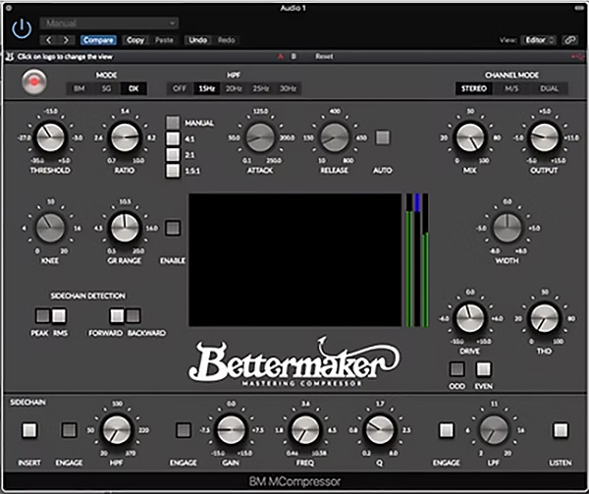
Task: Toggle sidechain GAIN ENGAGE button
Action: pos(184,430)
